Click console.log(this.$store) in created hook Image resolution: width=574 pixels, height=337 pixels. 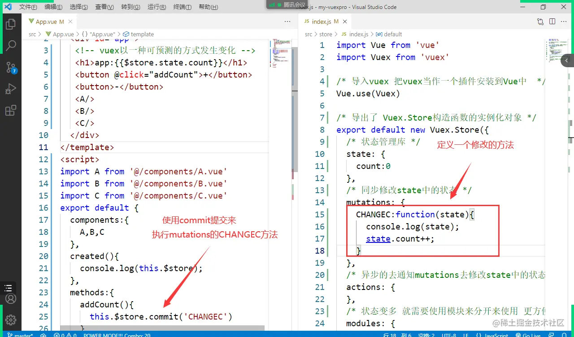pyautogui.click(x=141, y=268)
